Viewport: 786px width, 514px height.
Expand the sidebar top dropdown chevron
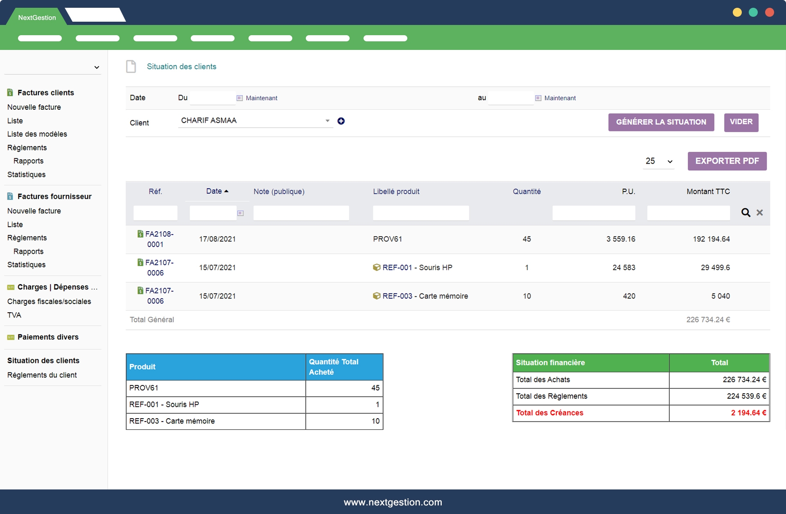tap(97, 67)
